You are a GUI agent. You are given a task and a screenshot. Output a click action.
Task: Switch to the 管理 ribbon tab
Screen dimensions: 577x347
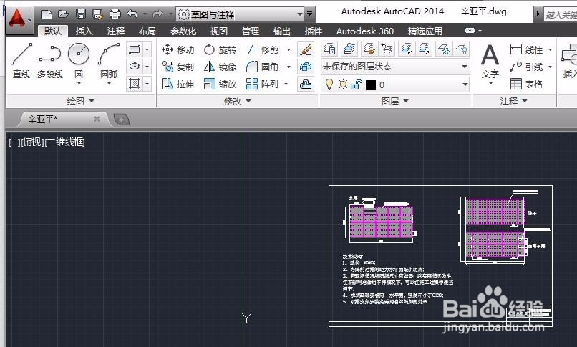(x=251, y=31)
